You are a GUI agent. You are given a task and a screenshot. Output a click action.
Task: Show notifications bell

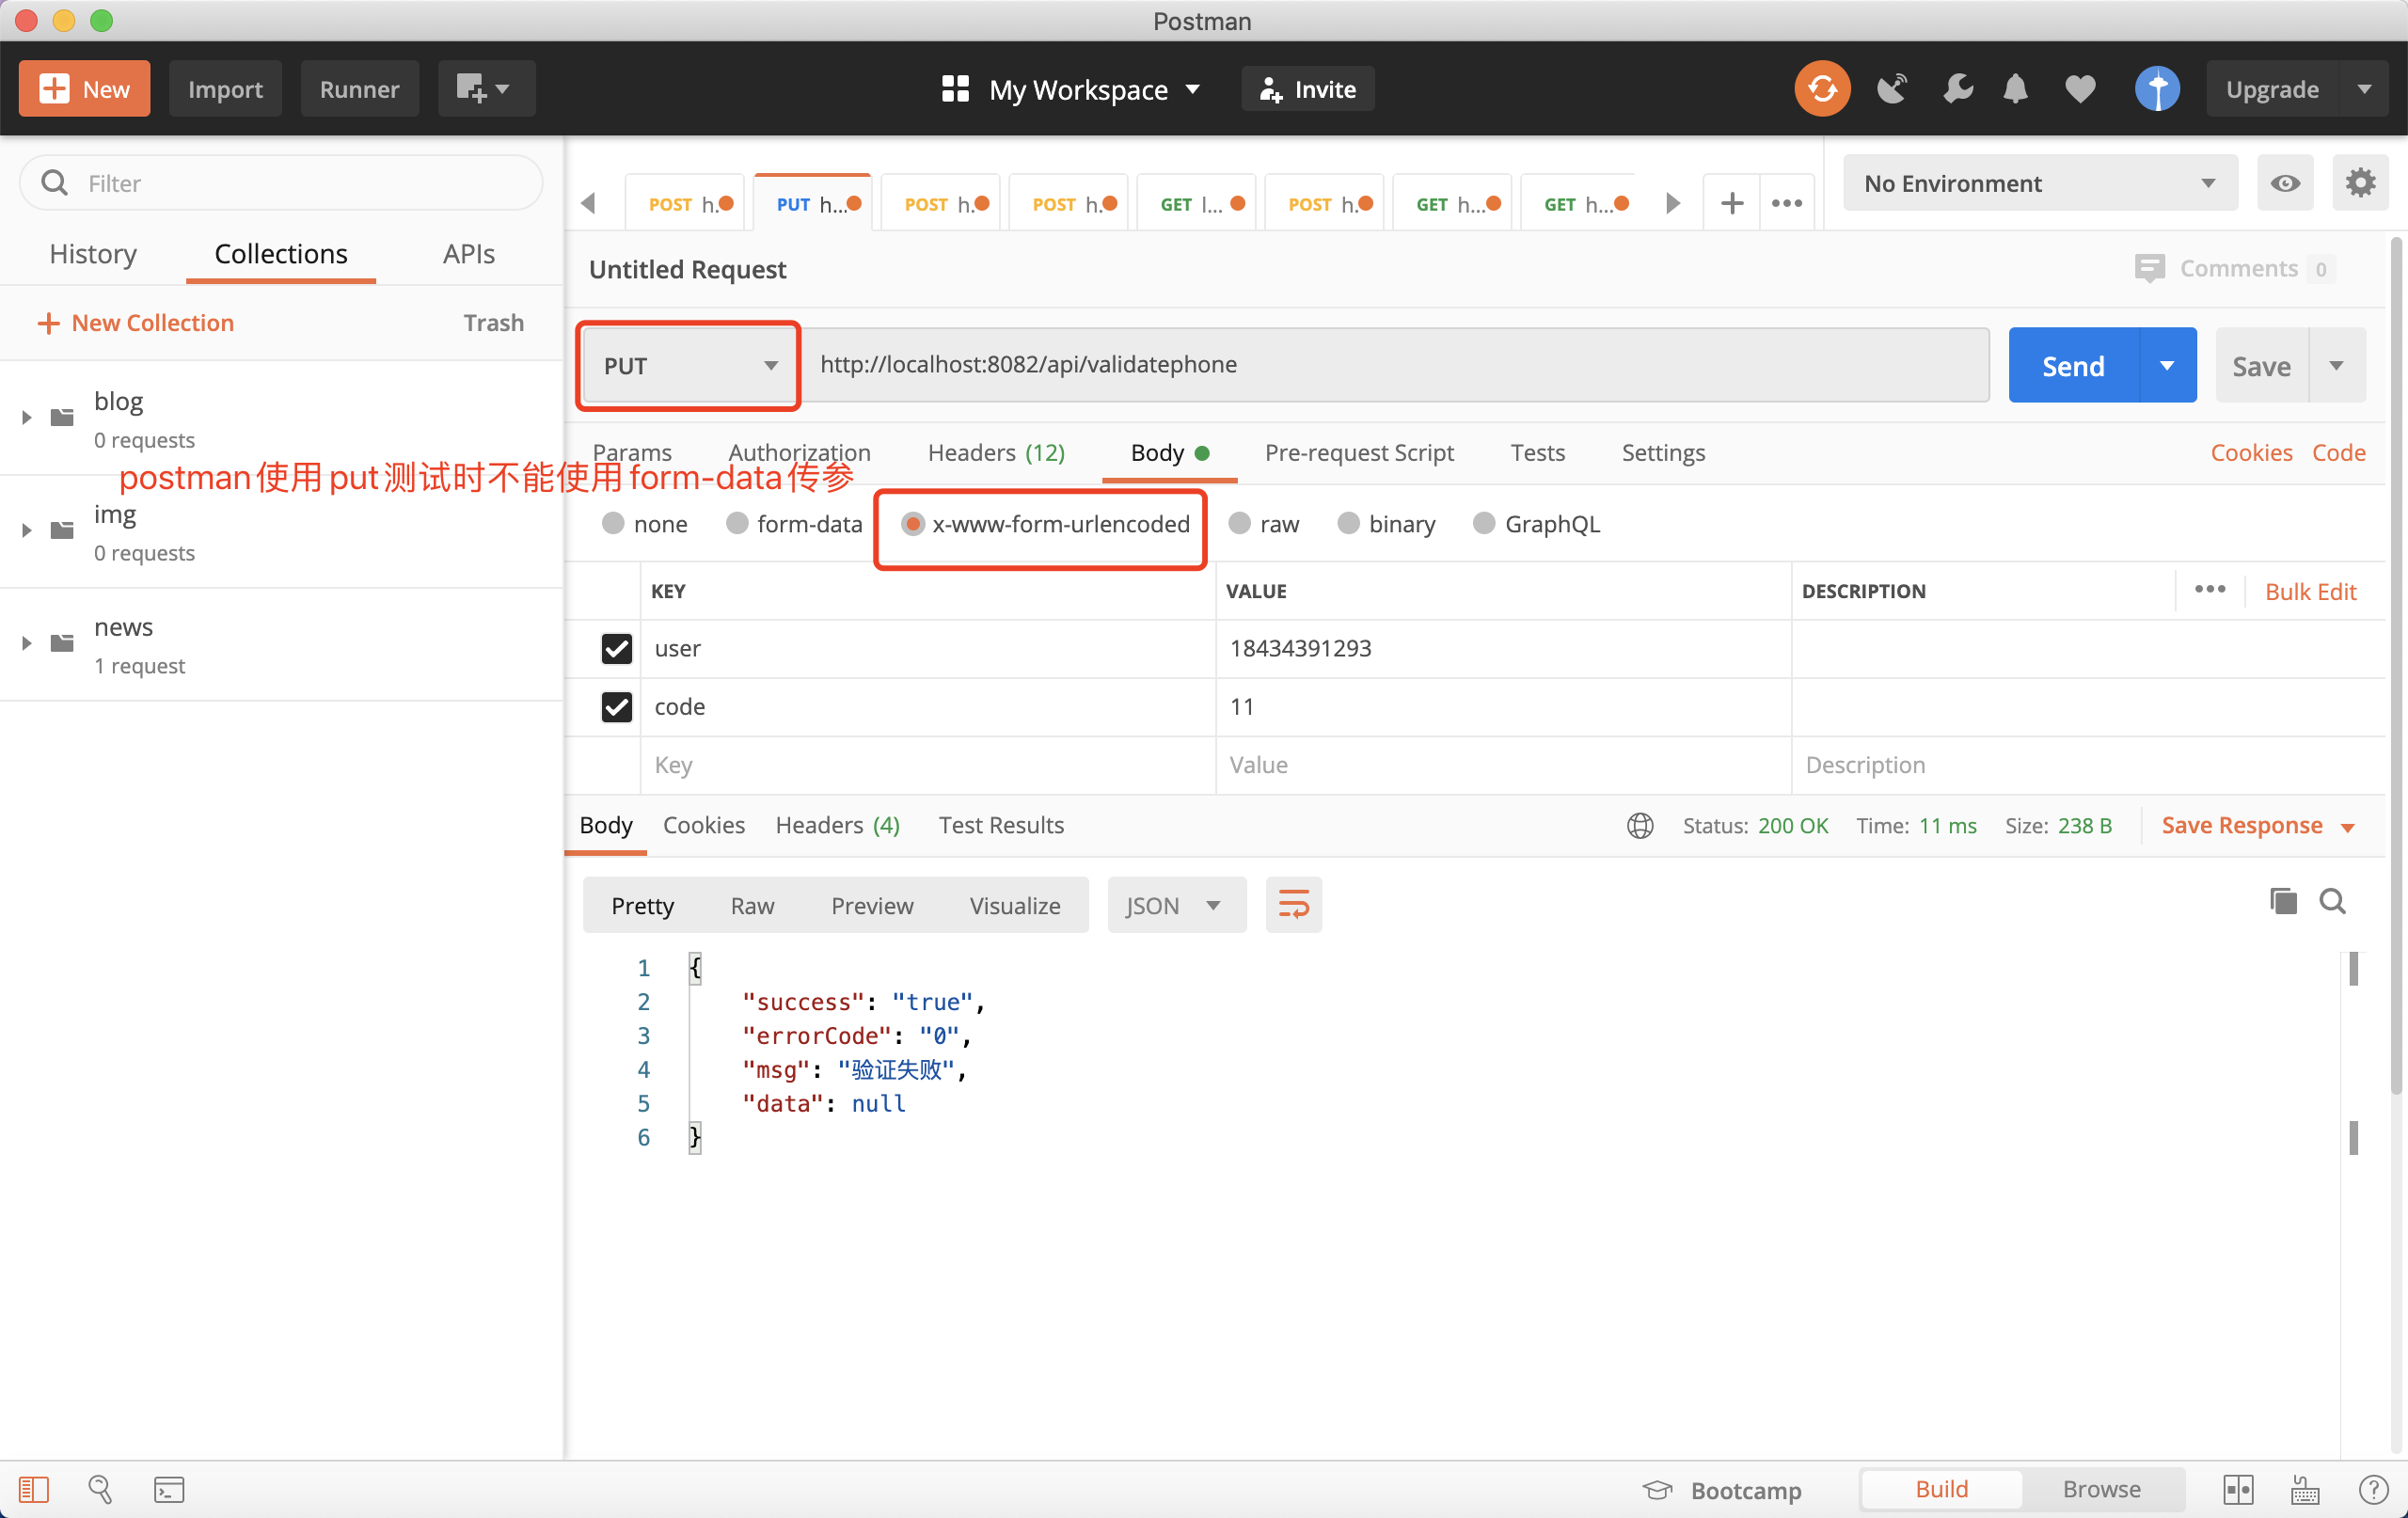coord(2015,89)
